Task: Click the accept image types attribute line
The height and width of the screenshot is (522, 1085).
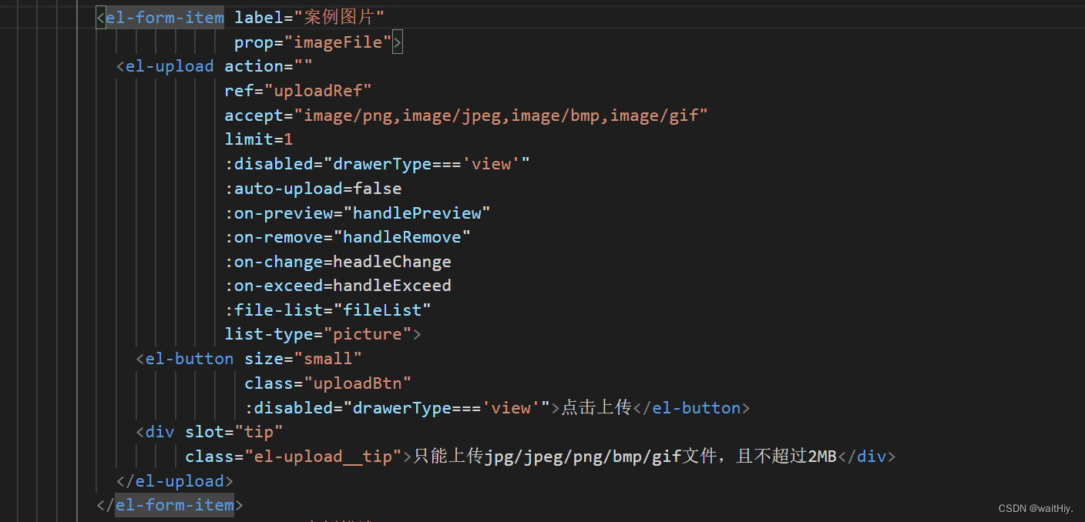Action: tap(466, 115)
